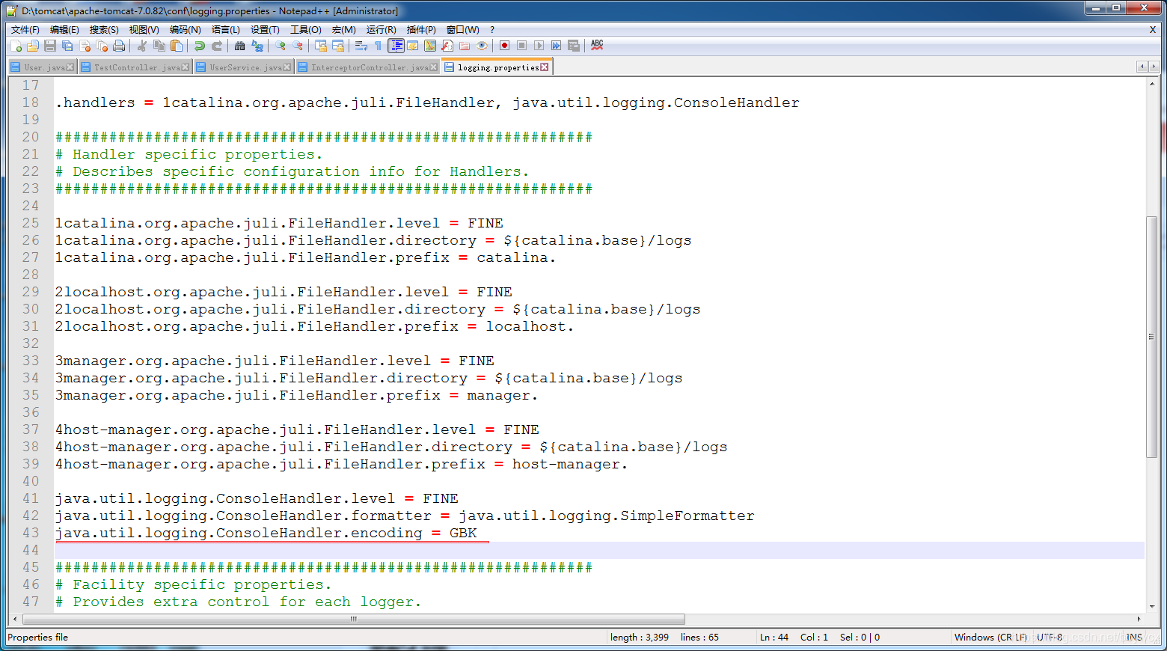
Task: Open the 插件(P) menu
Action: click(x=421, y=30)
